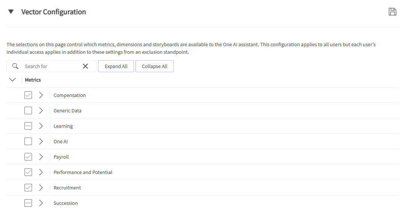Expand the Generic Data row

pyautogui.click(x=41, y=111)
